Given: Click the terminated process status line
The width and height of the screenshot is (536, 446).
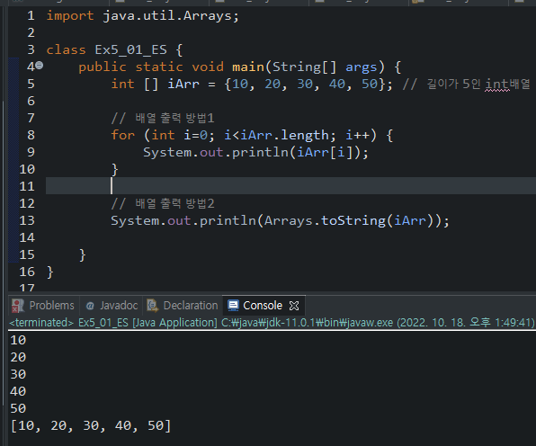Looking at the screenshot, I should [272, 322].
